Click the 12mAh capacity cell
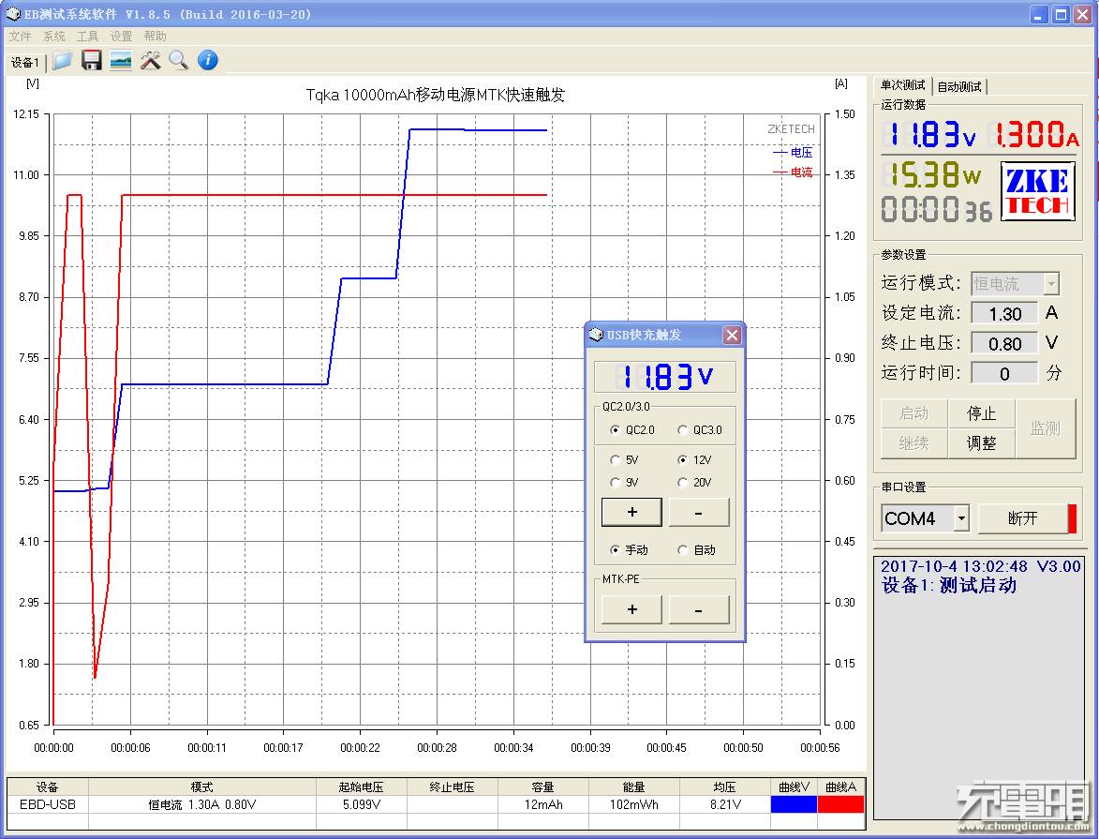This screenshot has height=839, width=1099. pos(543,804)
